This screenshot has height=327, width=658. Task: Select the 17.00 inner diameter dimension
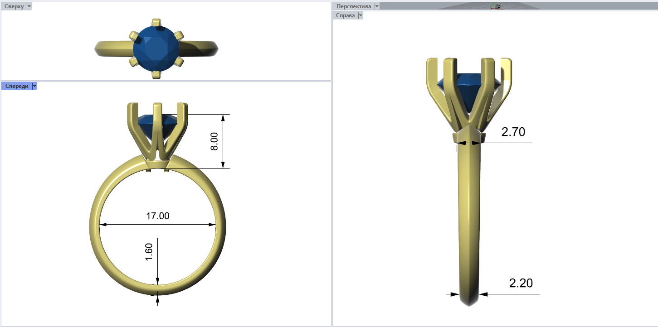(157, 216)
